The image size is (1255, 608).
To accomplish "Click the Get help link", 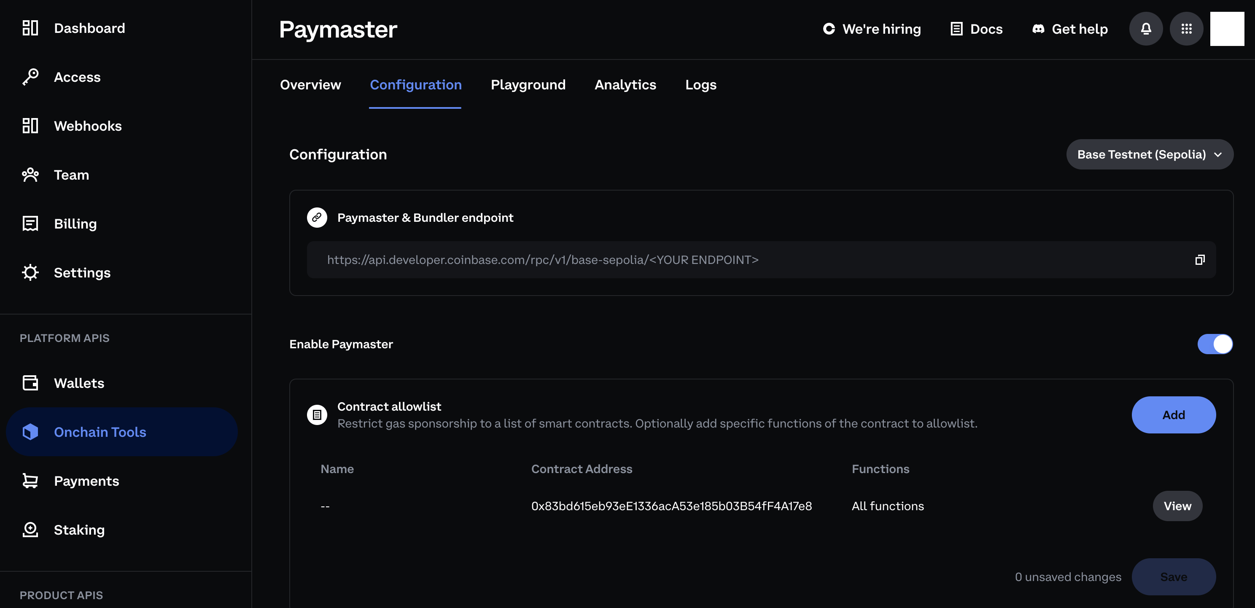I will click(1070, 29).
